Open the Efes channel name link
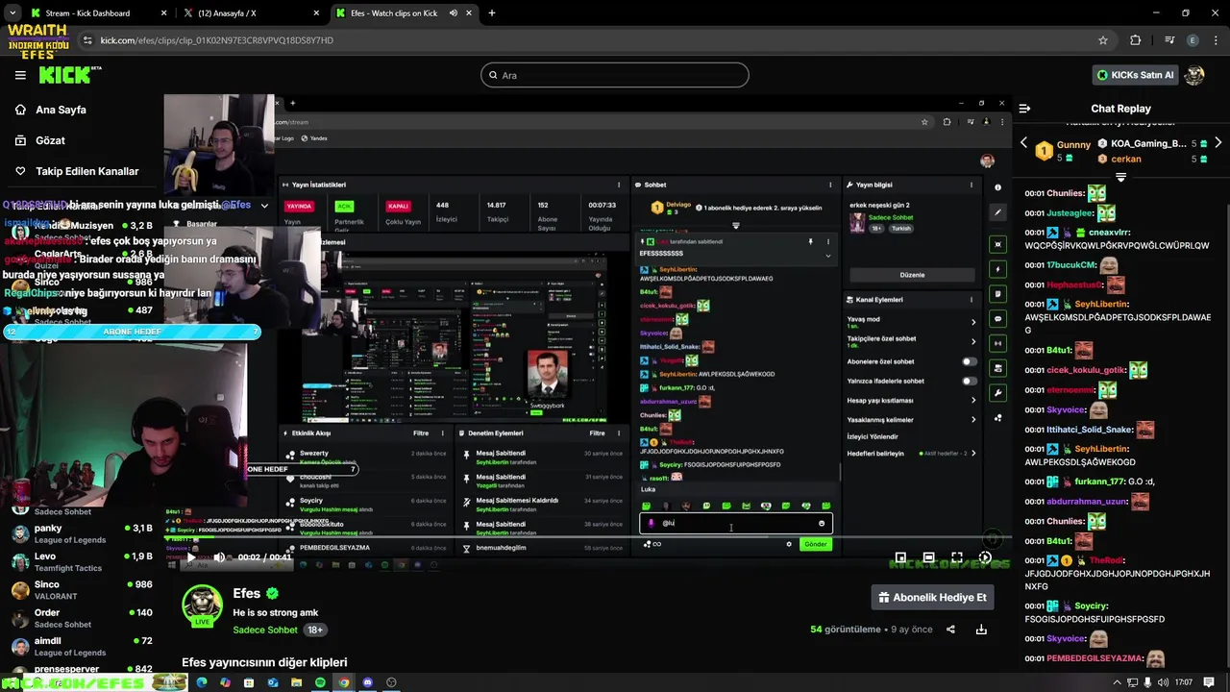Image resolution: width=1230 pixels, height=692 pixels. pyautogui.click(x=247, y=594)
